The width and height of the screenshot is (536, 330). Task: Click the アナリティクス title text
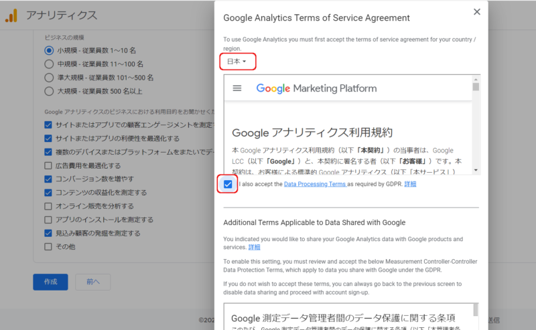point(62,15)
